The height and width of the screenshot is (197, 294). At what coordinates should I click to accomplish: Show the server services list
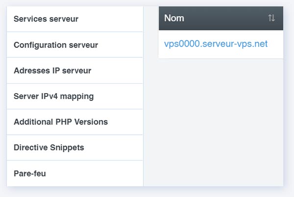tap(46, 19)
